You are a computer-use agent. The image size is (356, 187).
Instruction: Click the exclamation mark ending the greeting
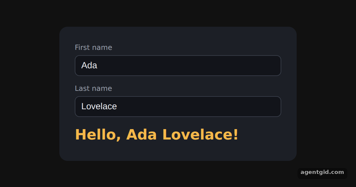point(236,134)
